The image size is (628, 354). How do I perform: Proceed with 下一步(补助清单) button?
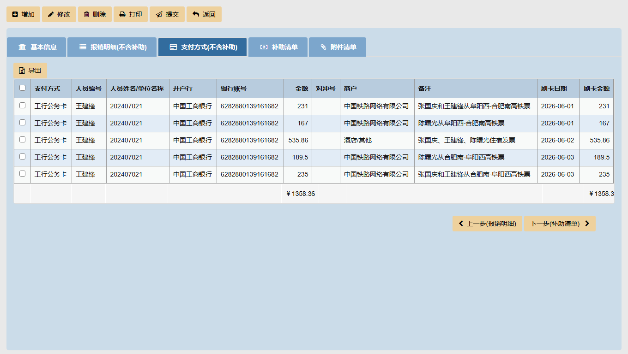pyautogui.click(x=560, y=224)
